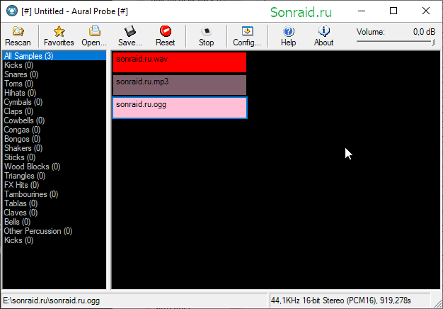Open the About info icon
This screenshot has width=443, height=309.
pyautogui.click(x=324, y=31)
